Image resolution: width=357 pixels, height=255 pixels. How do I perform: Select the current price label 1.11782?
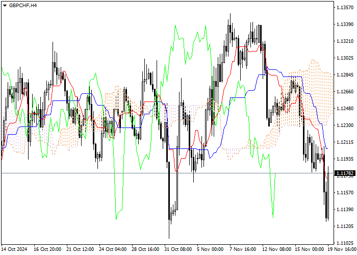coord(345,173)
